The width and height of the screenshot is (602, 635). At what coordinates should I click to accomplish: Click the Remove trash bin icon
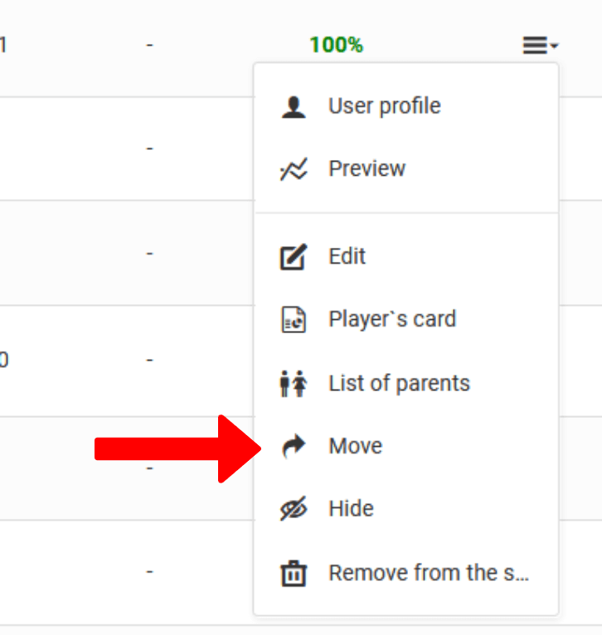294,574
